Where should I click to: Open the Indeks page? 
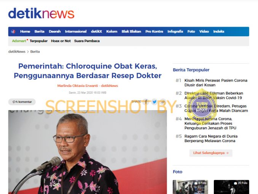tap(219, 32)
